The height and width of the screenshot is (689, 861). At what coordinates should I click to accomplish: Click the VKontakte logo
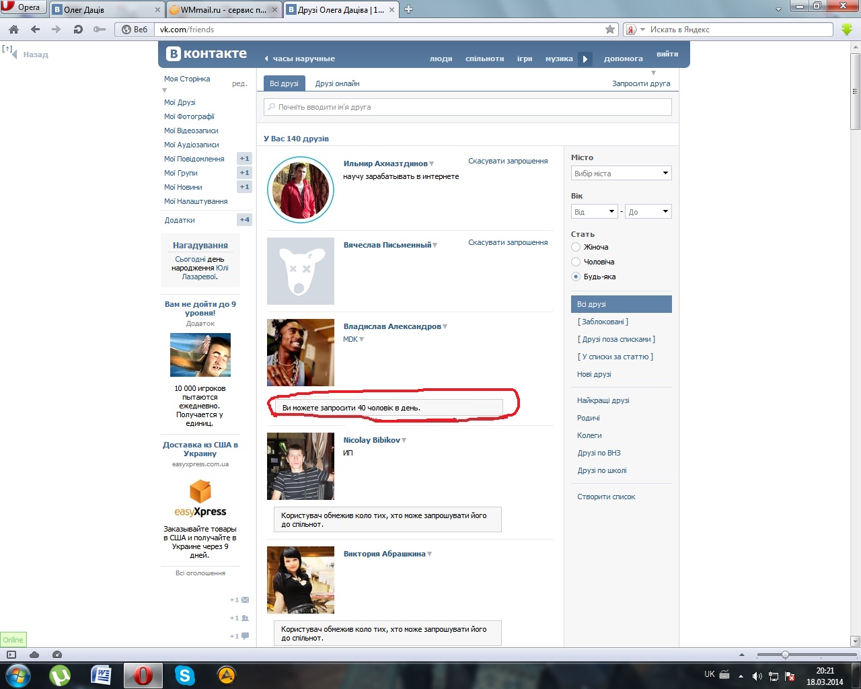207,54
